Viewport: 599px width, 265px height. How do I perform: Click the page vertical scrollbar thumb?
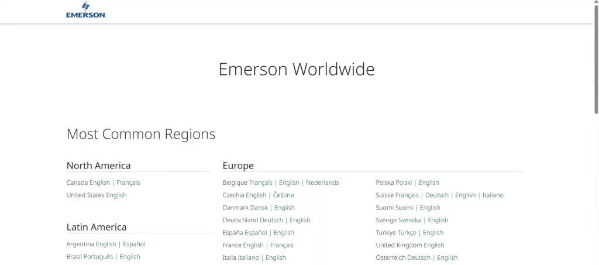pos(596,60)
